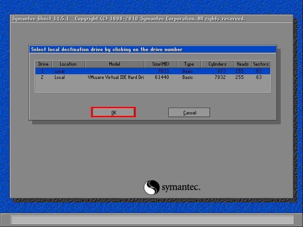
Task: Click cylinders value 973
Action: [x=221, y=71]
